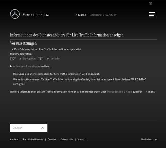
Task: Click the sentence 'Das Fahrzeug ist mit Live Traffic Information ausgestattet'
Action: coord(48,49)
